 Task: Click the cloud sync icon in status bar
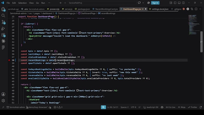coord(50,107)
